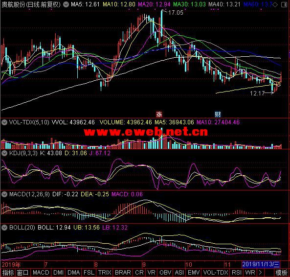This screenshot has width=290, height=277.
Task: Click the 指标 button
Action: coord(8,273)
